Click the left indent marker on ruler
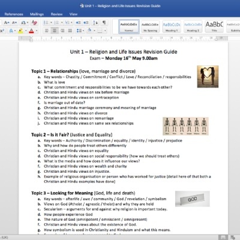240x240 pixels. pos(31,40)
